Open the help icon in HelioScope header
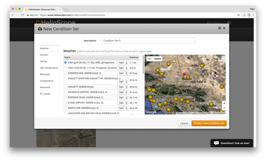This screenshot has width=266, height=161. 229,22
